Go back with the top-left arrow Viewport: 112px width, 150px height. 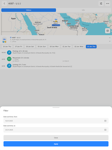click(4, 4)
